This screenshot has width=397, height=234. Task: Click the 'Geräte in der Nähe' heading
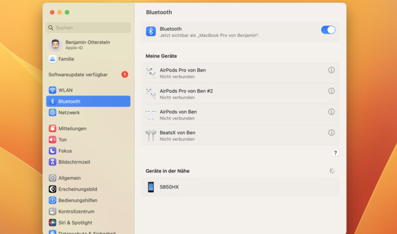(167, 171)
